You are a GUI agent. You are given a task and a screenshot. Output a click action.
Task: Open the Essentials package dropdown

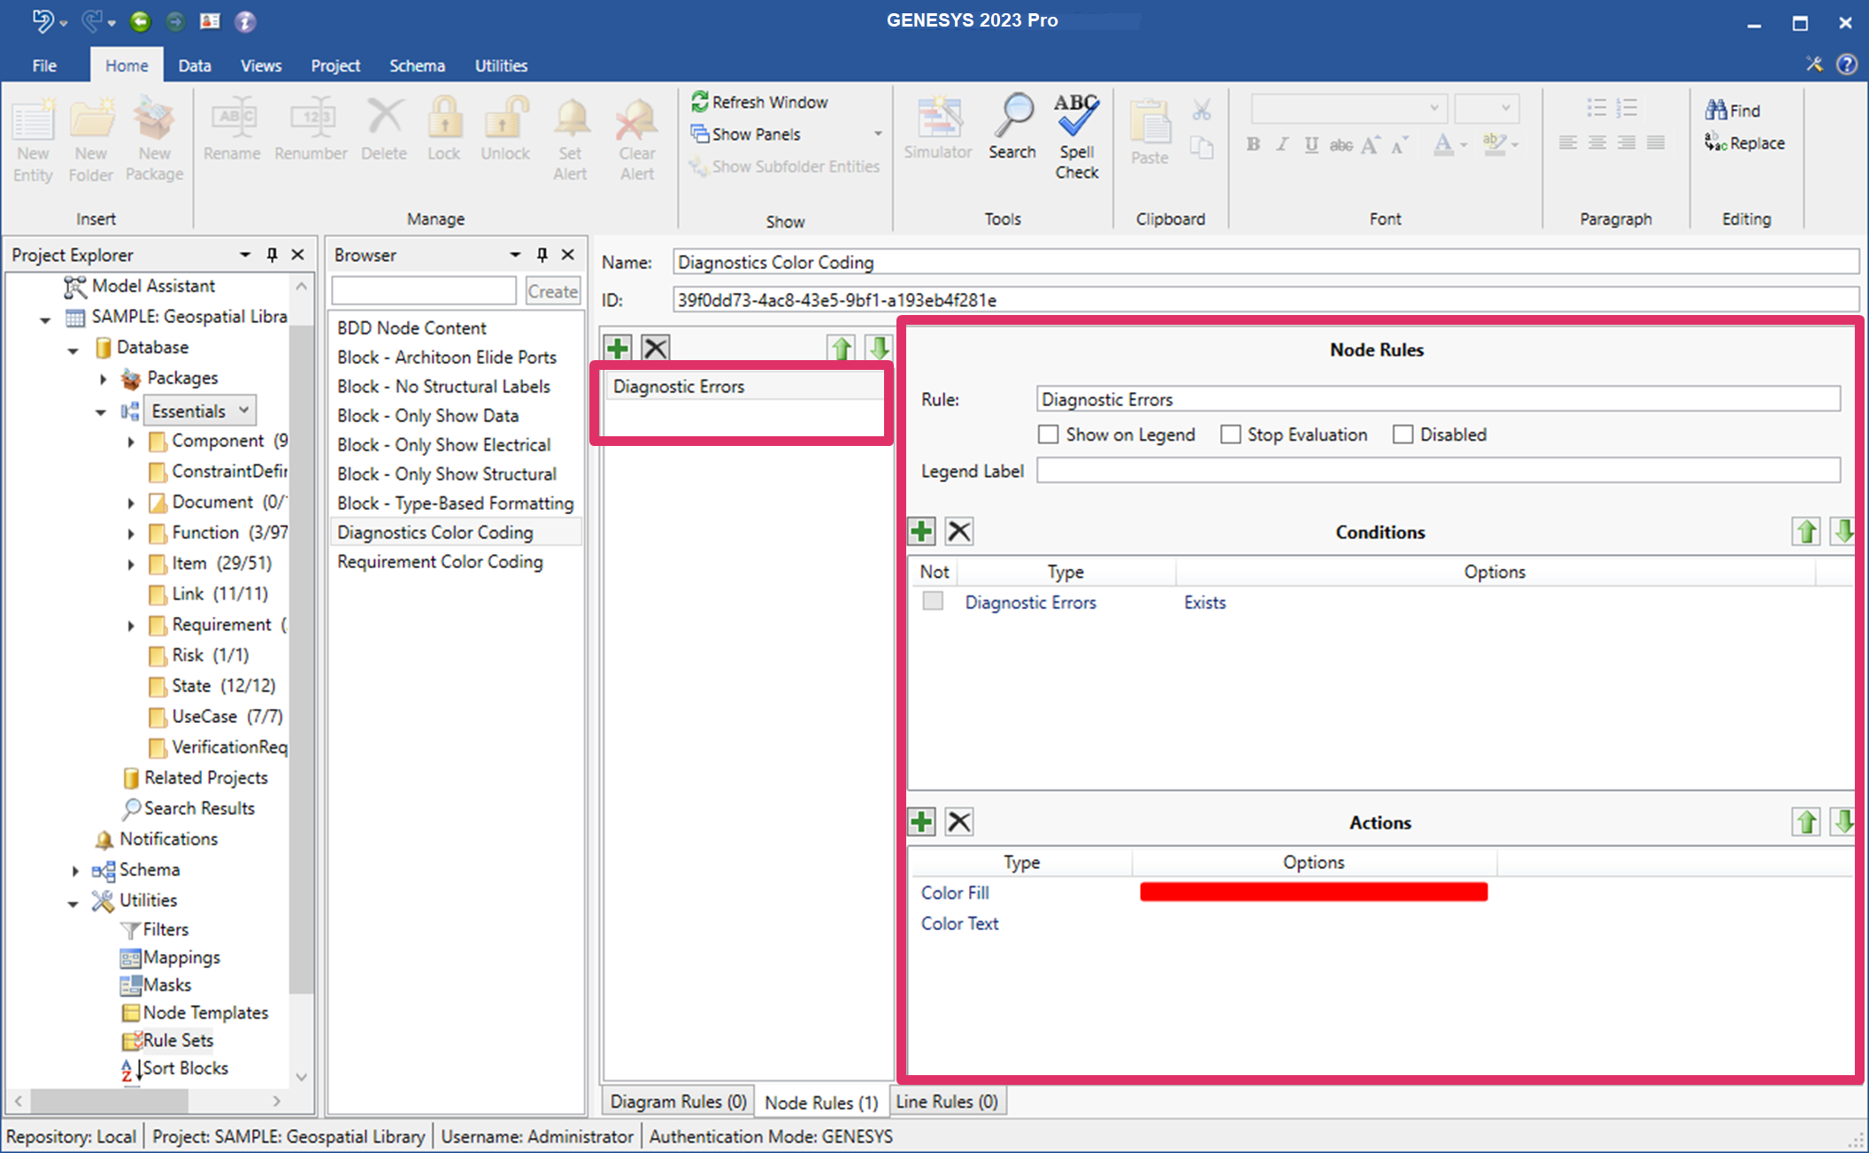[244, 411]
